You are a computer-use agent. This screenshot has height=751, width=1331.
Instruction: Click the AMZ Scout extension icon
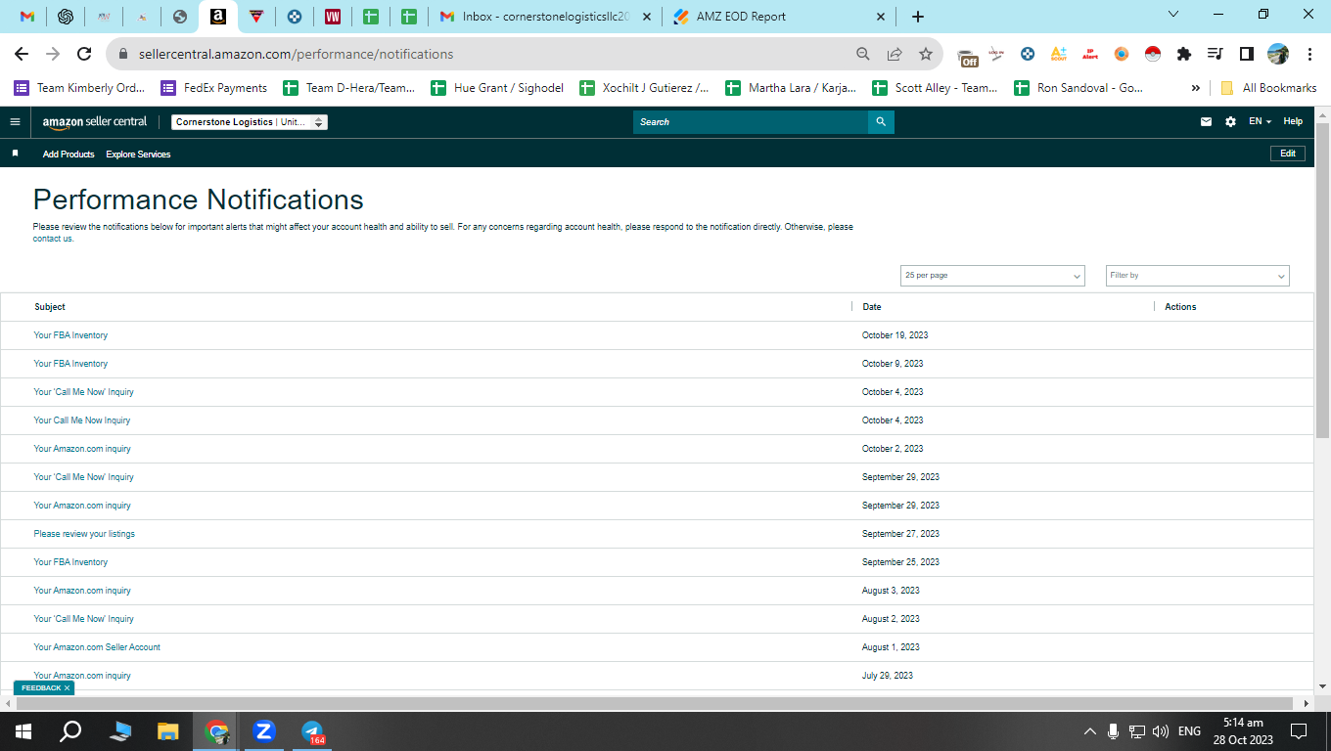1058,54
